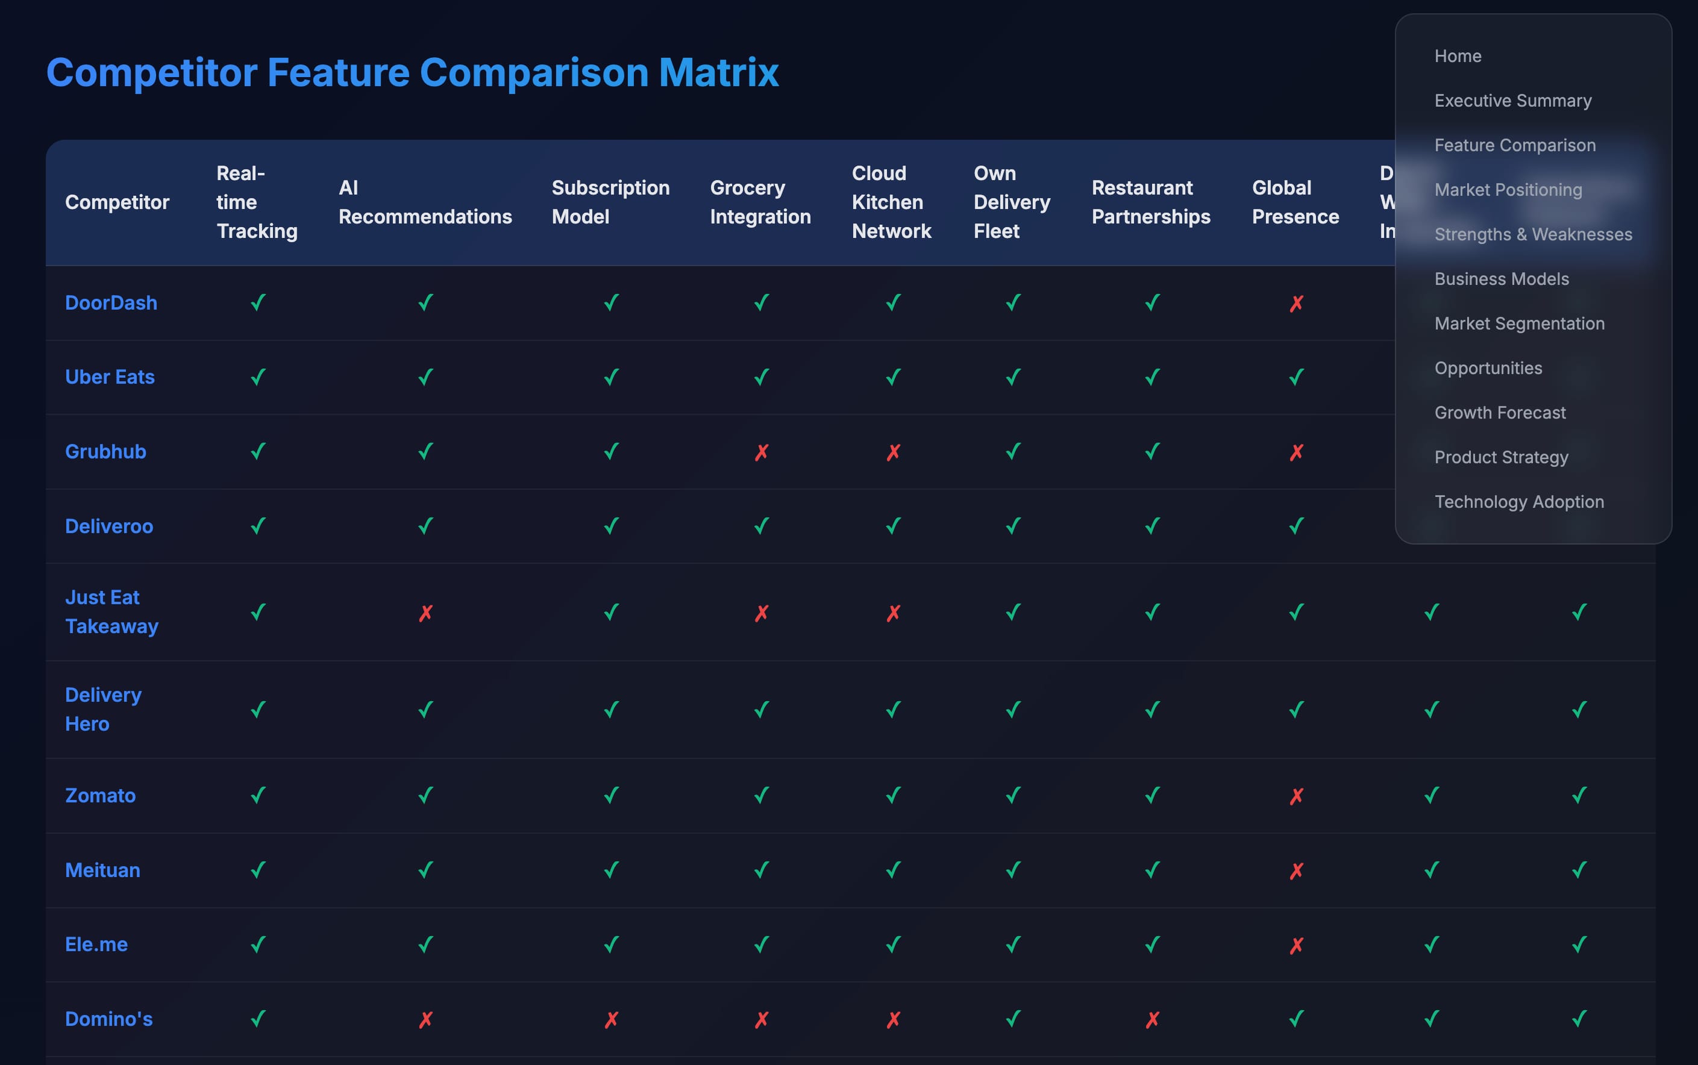This screenshot has height=1065, width=1698.
Task: Go to Growth Forecast
Action: click(1500, 413)
